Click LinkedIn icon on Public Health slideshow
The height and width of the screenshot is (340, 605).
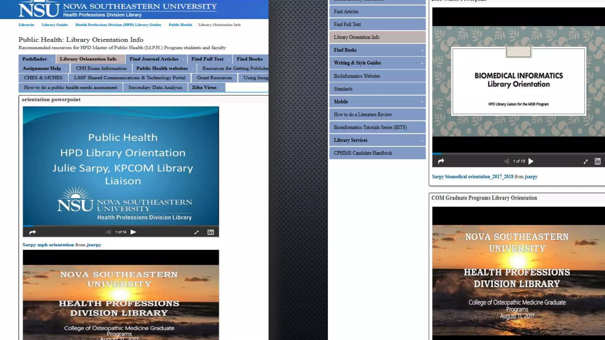point(211,232)
